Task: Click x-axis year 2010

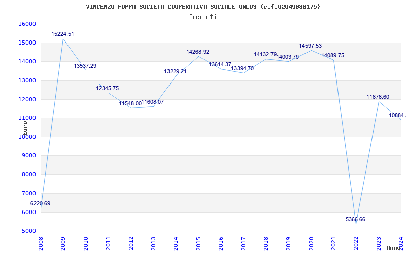Action: (x=86, y=243)
